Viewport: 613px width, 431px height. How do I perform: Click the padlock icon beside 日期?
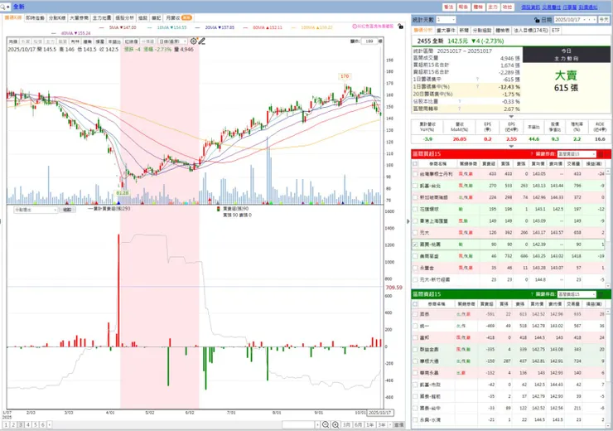(537, 20)
